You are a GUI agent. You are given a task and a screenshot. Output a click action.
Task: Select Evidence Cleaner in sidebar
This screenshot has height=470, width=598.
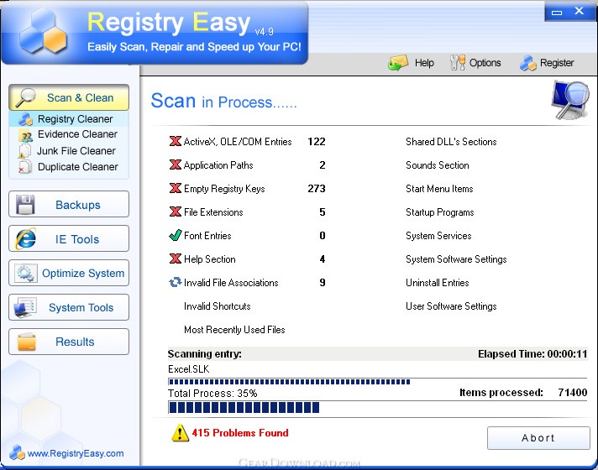69,134
